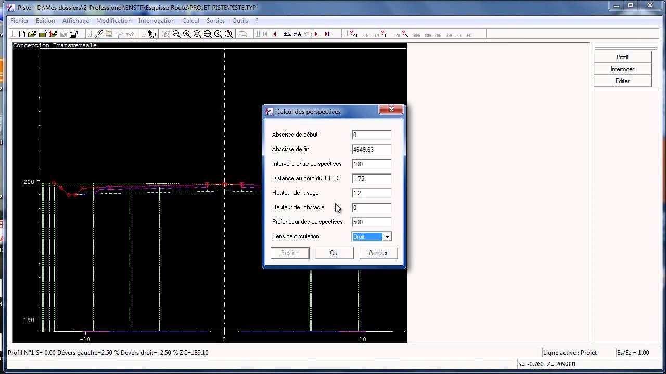The width and height of the screenshot is (666, 374).
Task: Click the +N profile navigation icon
Action: pos(287,34)
